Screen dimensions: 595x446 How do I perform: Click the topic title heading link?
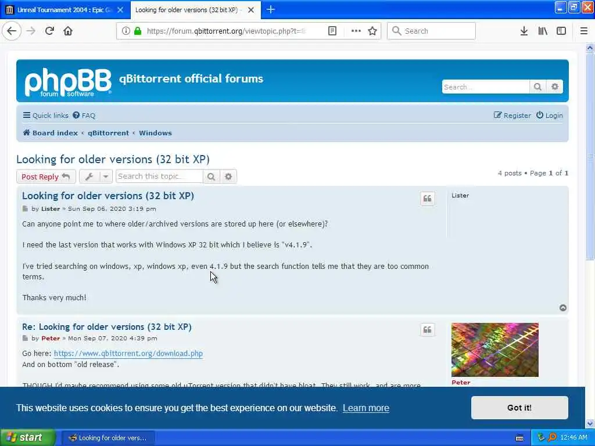(x=113, y=159)
